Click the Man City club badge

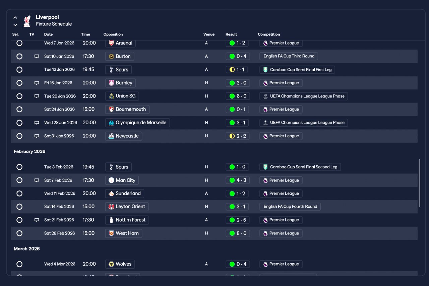tap(112, 180)
